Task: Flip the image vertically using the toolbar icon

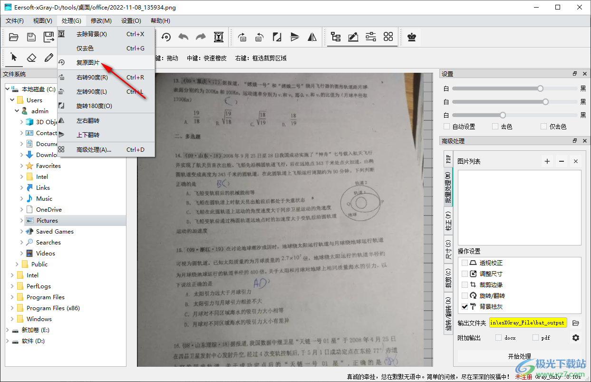Action: pos(294,37)
